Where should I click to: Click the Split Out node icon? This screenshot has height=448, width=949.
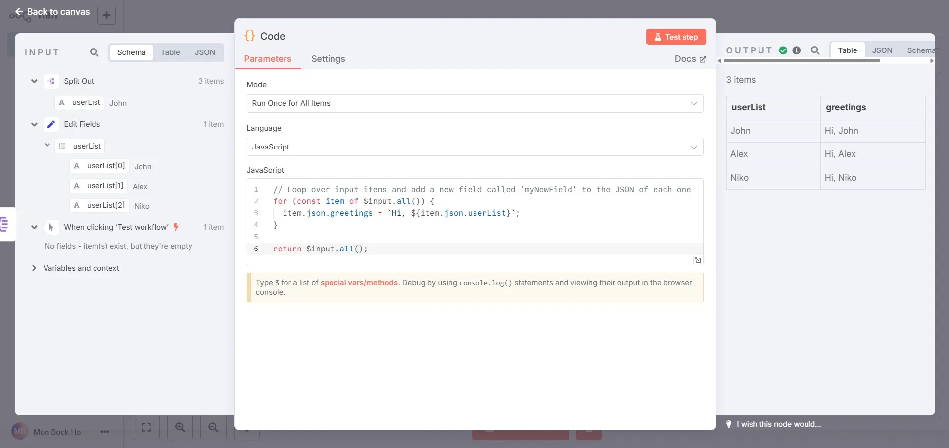(x=51, y=81)
